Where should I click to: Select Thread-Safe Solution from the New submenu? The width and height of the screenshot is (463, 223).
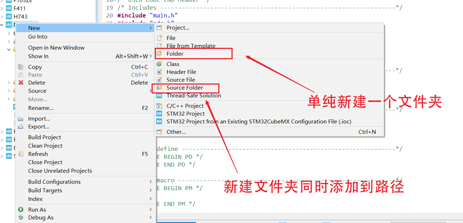[x=194, y=95]
